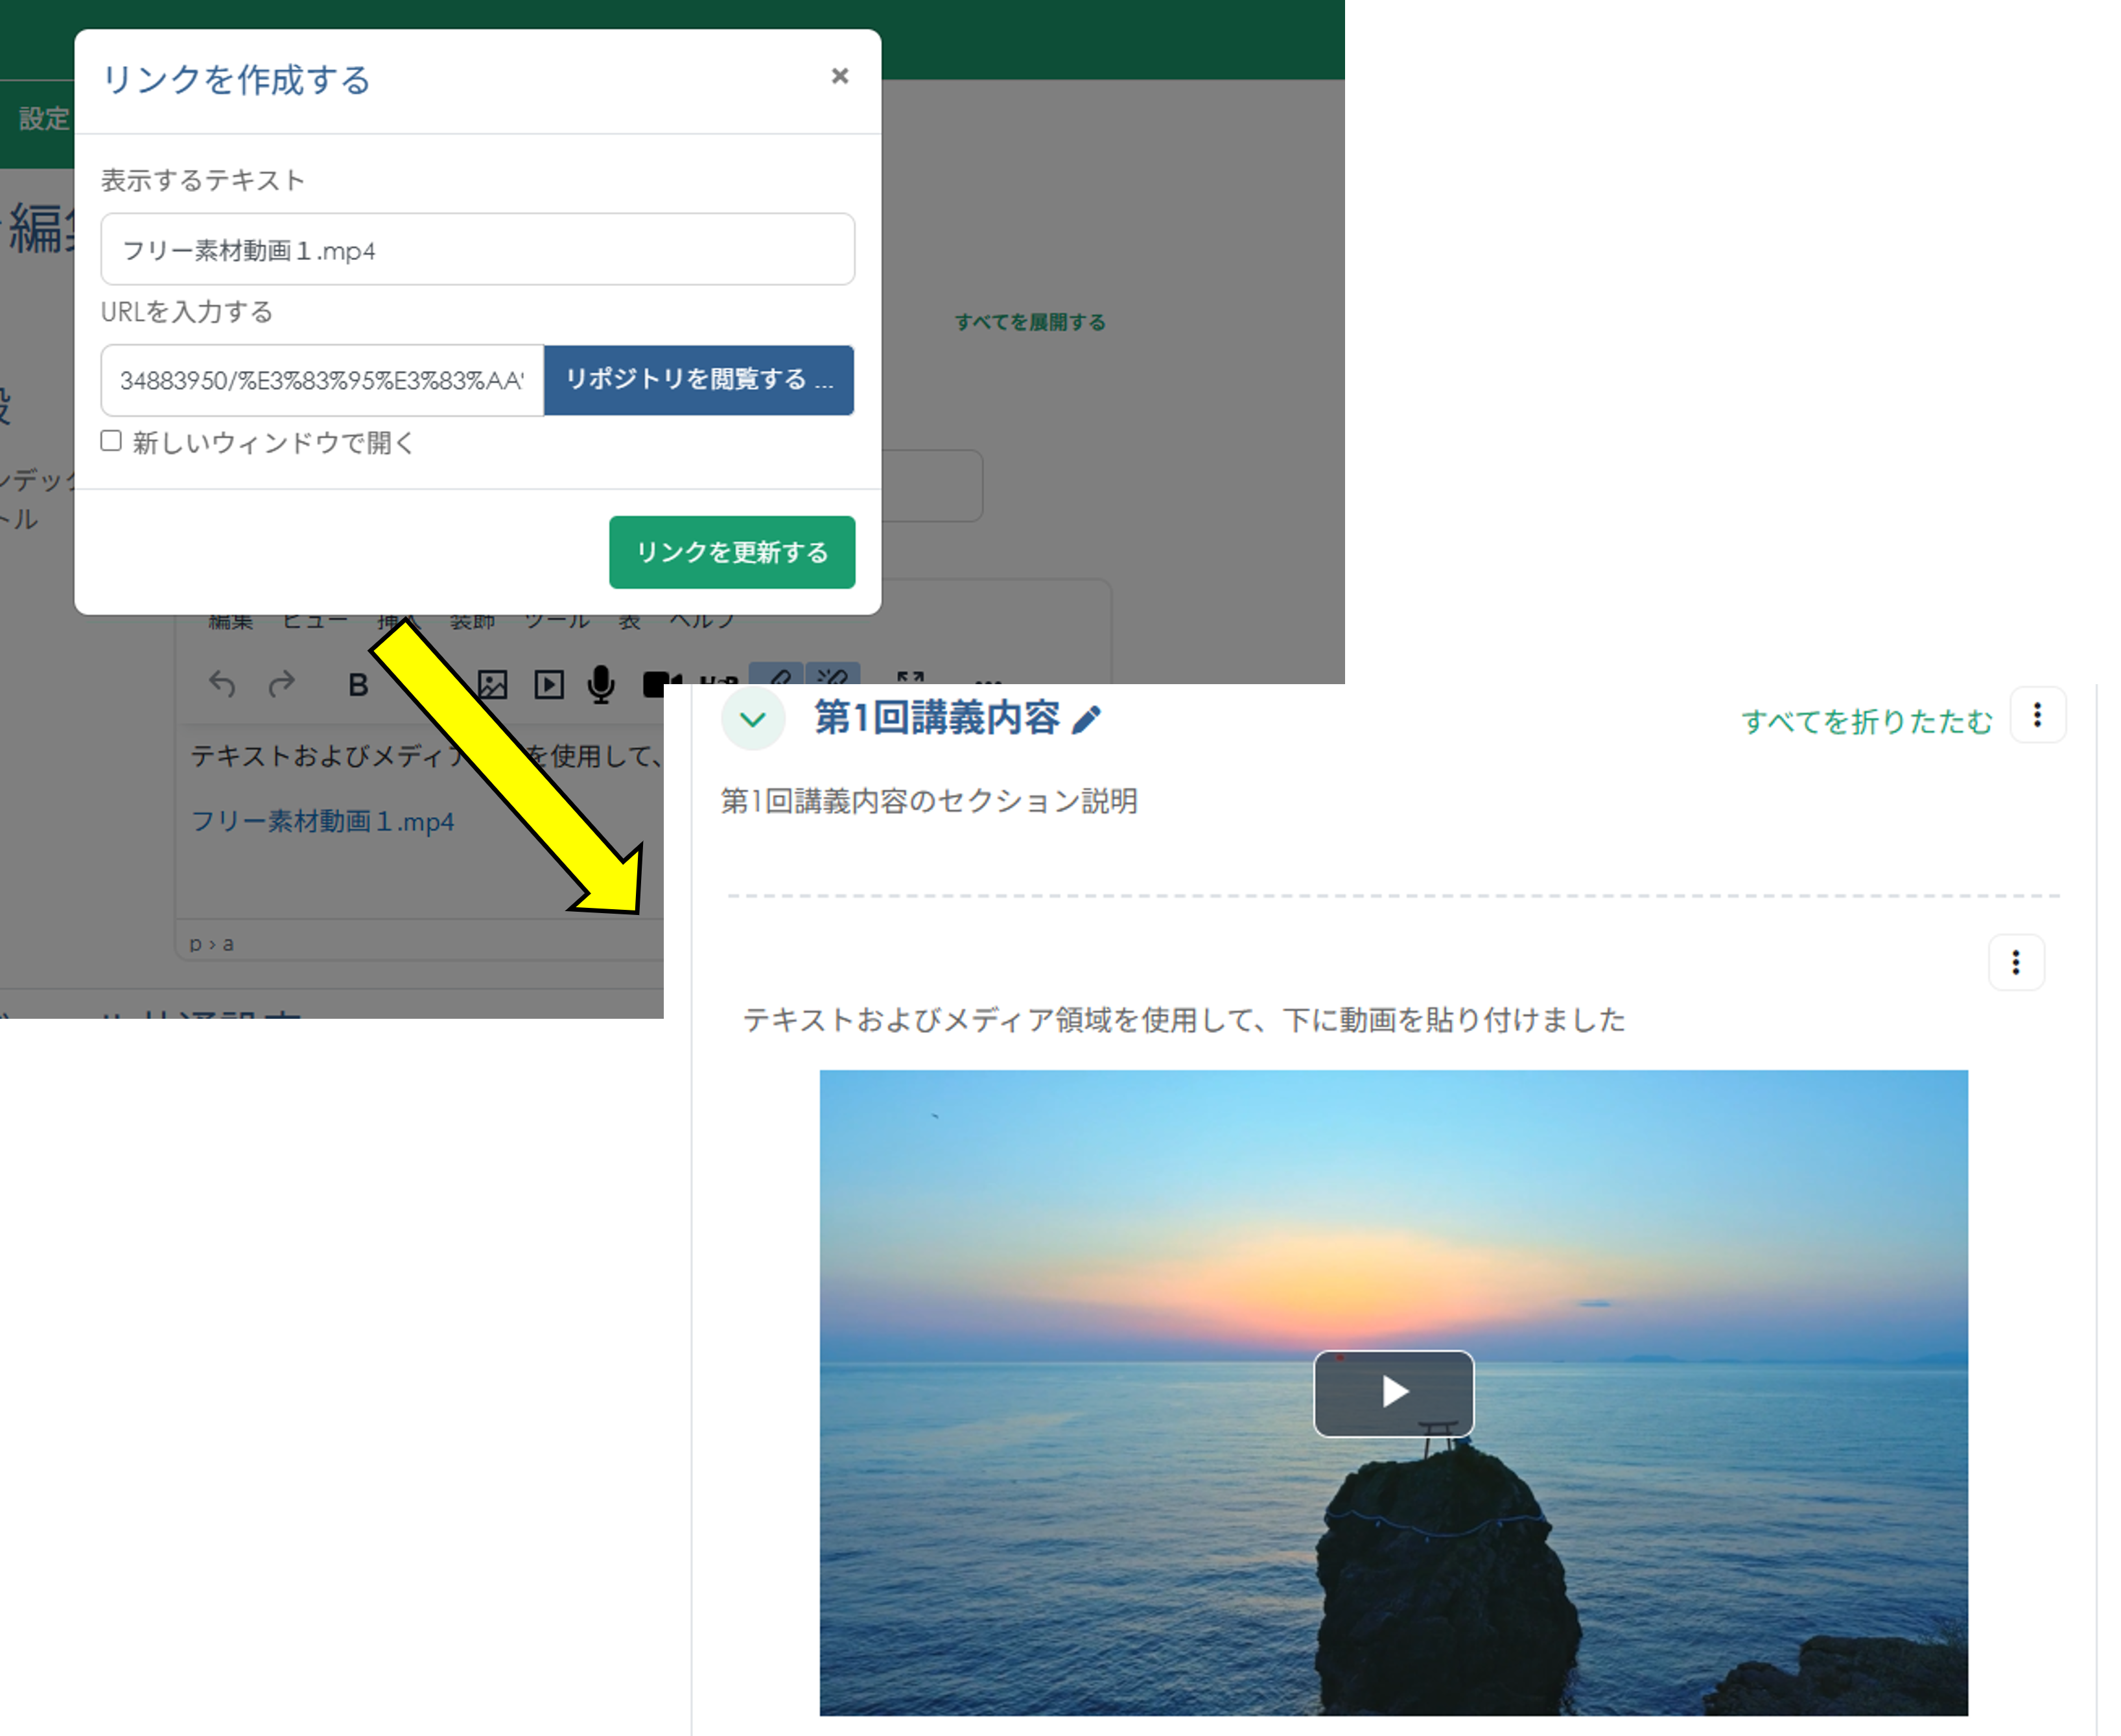2121x1736 pixels.
Task: Click the microphone audio recording icon
Action: coord(601,685)
